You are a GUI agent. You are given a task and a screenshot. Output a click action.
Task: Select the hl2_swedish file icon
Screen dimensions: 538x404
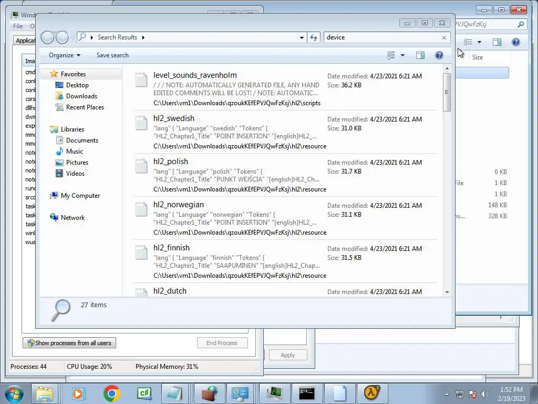(x=141, y=123)
